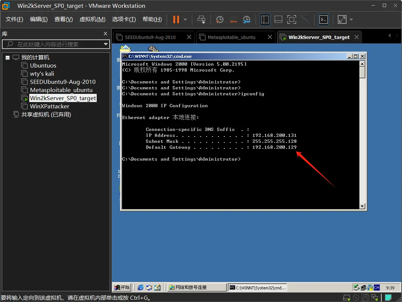Close the SEEDUbuntu9-Aug-2010 tab
The height and width of the screenshot is (302, 402).
[x=189, y=37]
